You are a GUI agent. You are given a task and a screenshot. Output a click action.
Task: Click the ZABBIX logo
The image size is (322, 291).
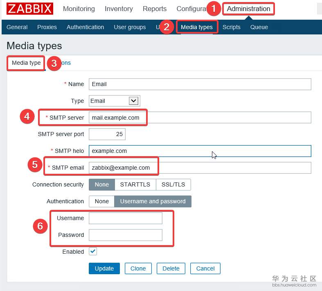(30, 9)
